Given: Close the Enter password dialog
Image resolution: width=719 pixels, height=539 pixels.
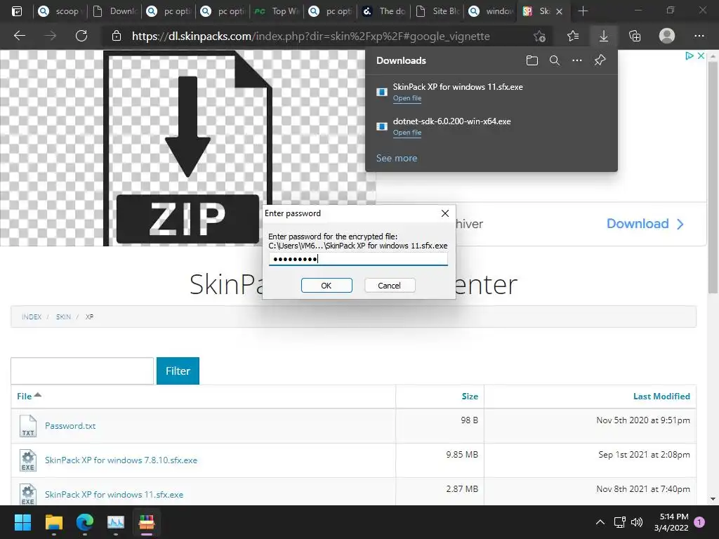Looking at the screenshot, I should 444,213.
